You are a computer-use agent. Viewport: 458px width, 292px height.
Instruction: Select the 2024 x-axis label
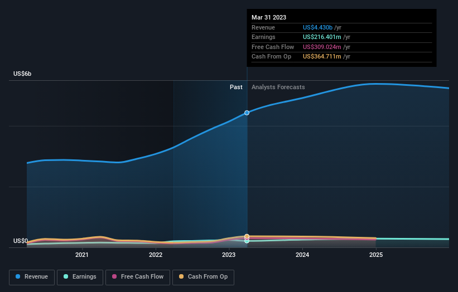point(302,255)
